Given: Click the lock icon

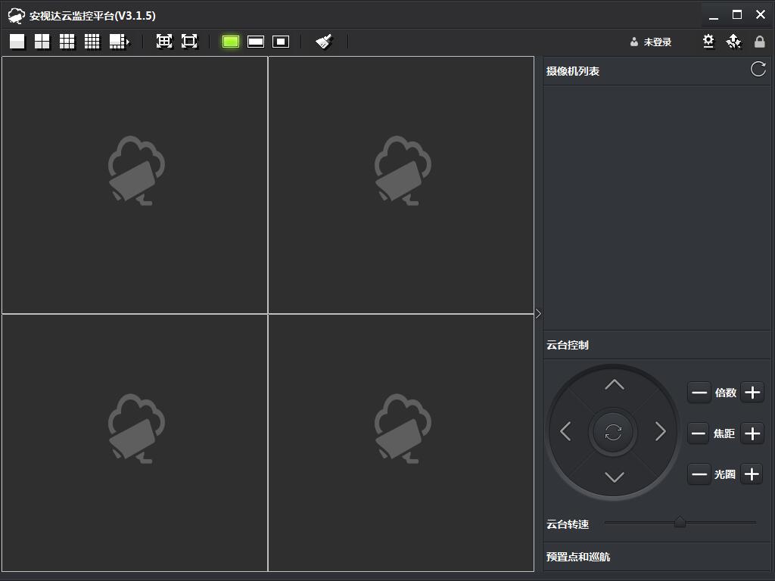Looking at the screenshot, I should point(760,42).
